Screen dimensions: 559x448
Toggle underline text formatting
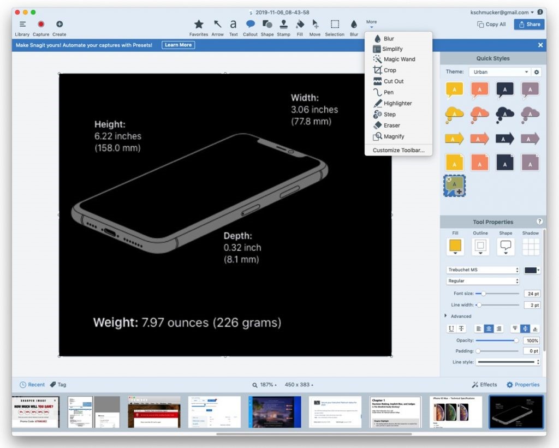(451, 328)
